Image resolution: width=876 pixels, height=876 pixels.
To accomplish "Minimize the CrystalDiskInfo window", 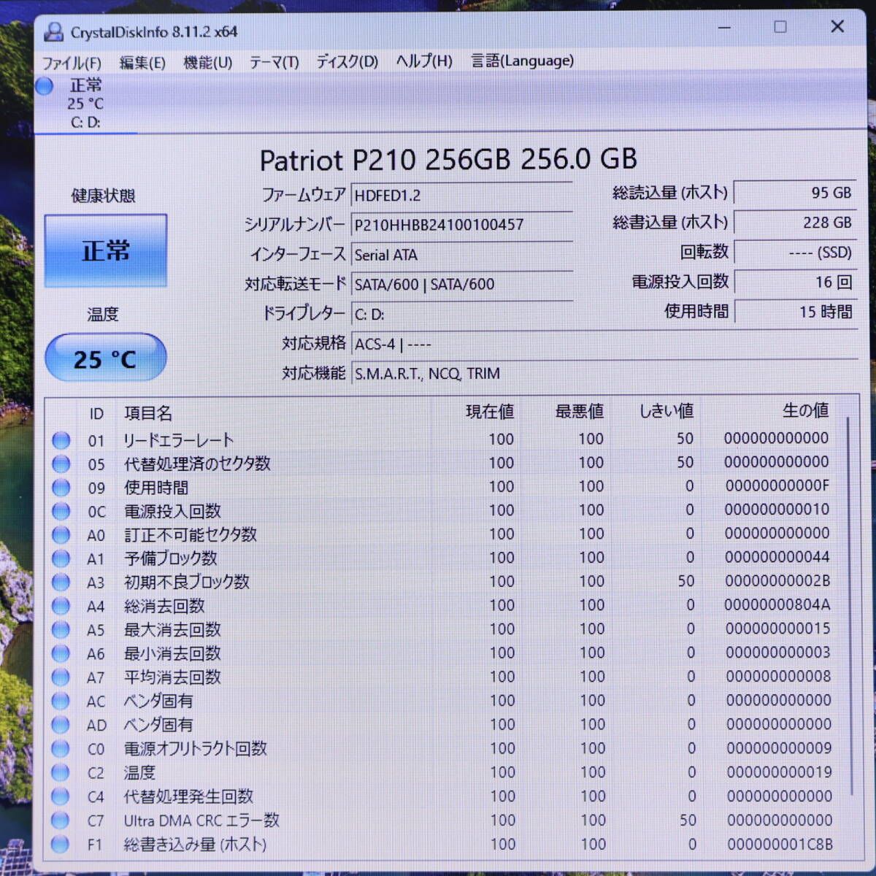I will point(724,28).
